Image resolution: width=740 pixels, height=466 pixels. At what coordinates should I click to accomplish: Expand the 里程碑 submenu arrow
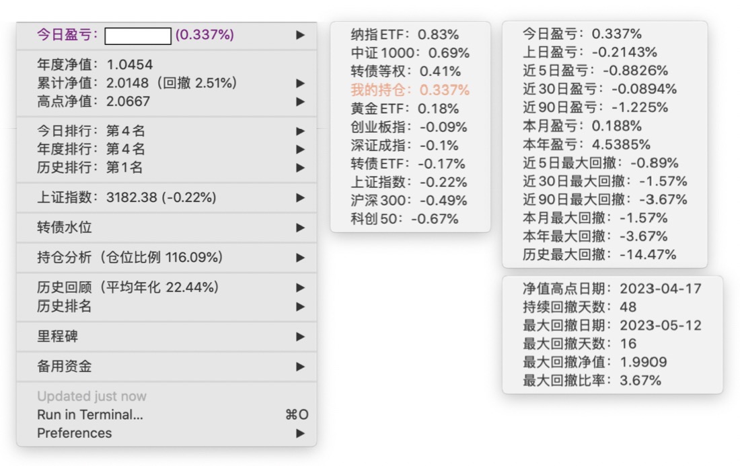[300, 336]
